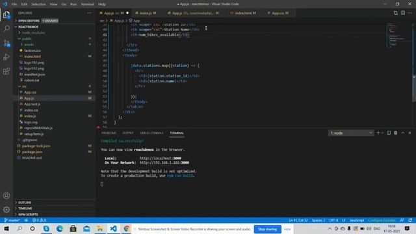Open the Windows Action Center
The width and height of the screenshot is (416, 234).
408,229
